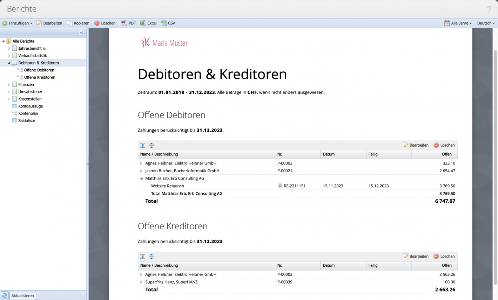The width and height of the screenshot is (498, 300).
Task: Expand the Agnes Helbner debtor row
Action: click(141, 163)
